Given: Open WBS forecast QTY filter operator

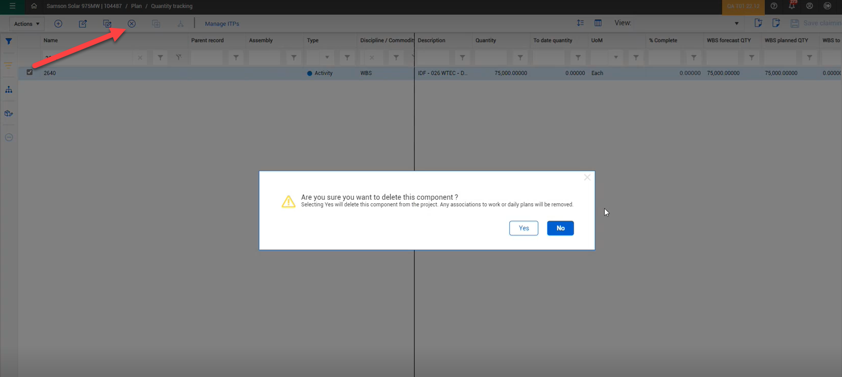Looking at the screenshot, I should pos(752,58).
